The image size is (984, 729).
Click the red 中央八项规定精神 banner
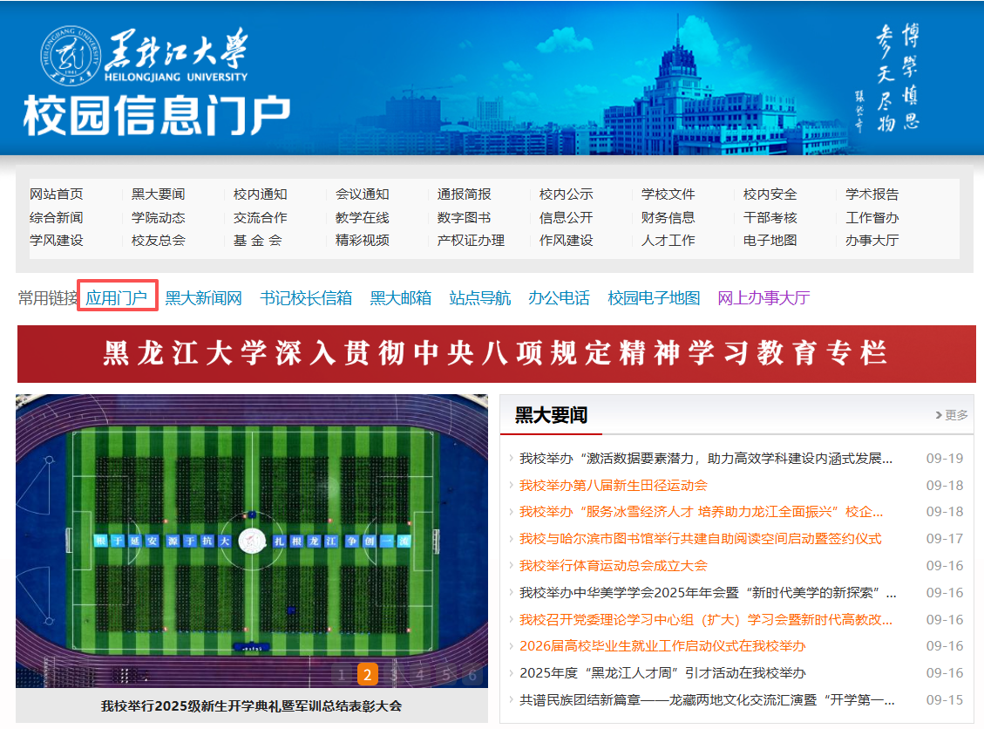tap(496, 354)
